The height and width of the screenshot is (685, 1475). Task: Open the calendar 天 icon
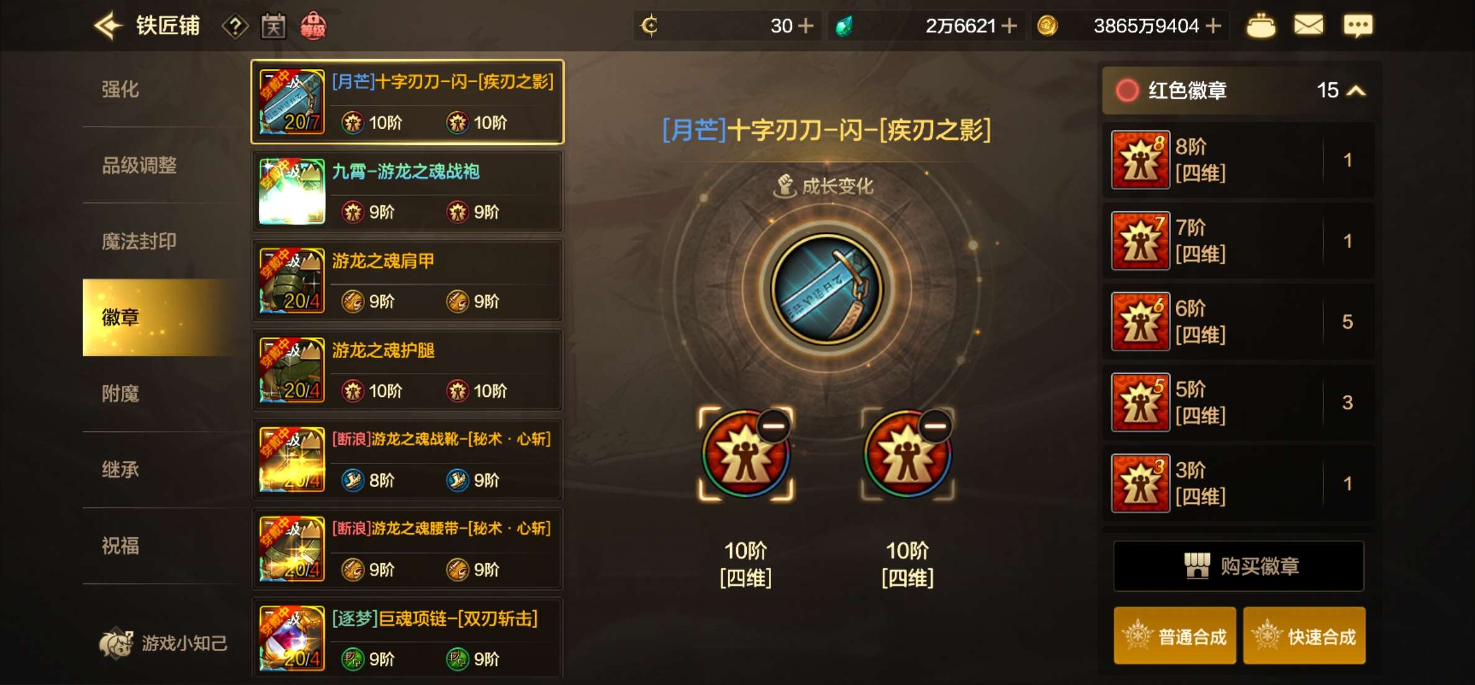(x=273, y=27)
